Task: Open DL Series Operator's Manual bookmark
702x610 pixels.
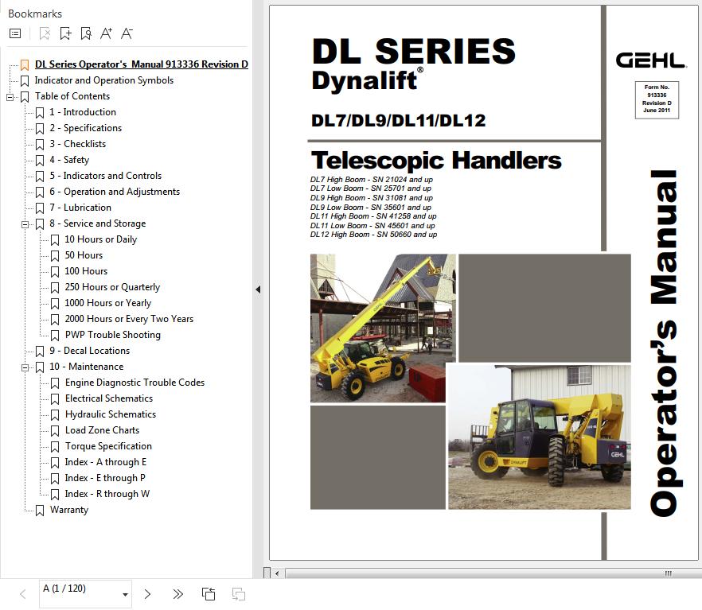Action: click(142, 64)
